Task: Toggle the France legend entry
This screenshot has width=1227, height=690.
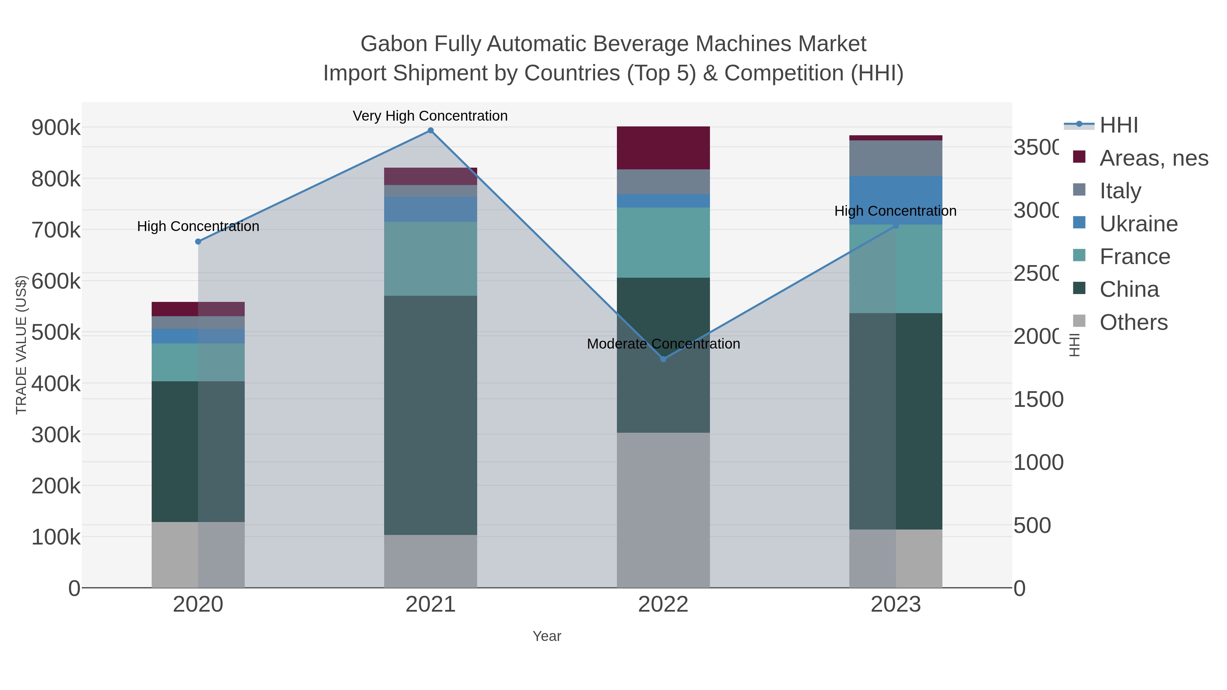Action: click(x=1121, y=256)
